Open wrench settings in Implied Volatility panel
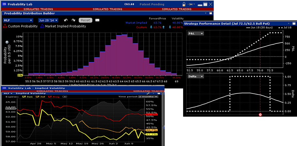The height and width of the screenshot is (146, 297). 148,93
